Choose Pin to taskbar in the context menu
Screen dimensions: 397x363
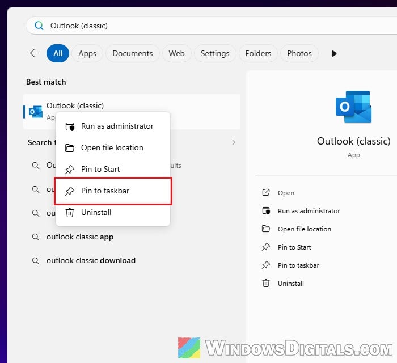(x=113, y=191)
